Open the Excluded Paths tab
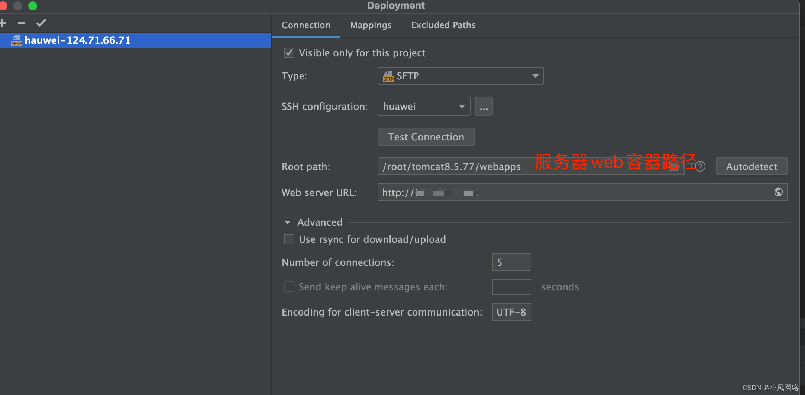This screenshot has height=395, width=805. (443, 25)
